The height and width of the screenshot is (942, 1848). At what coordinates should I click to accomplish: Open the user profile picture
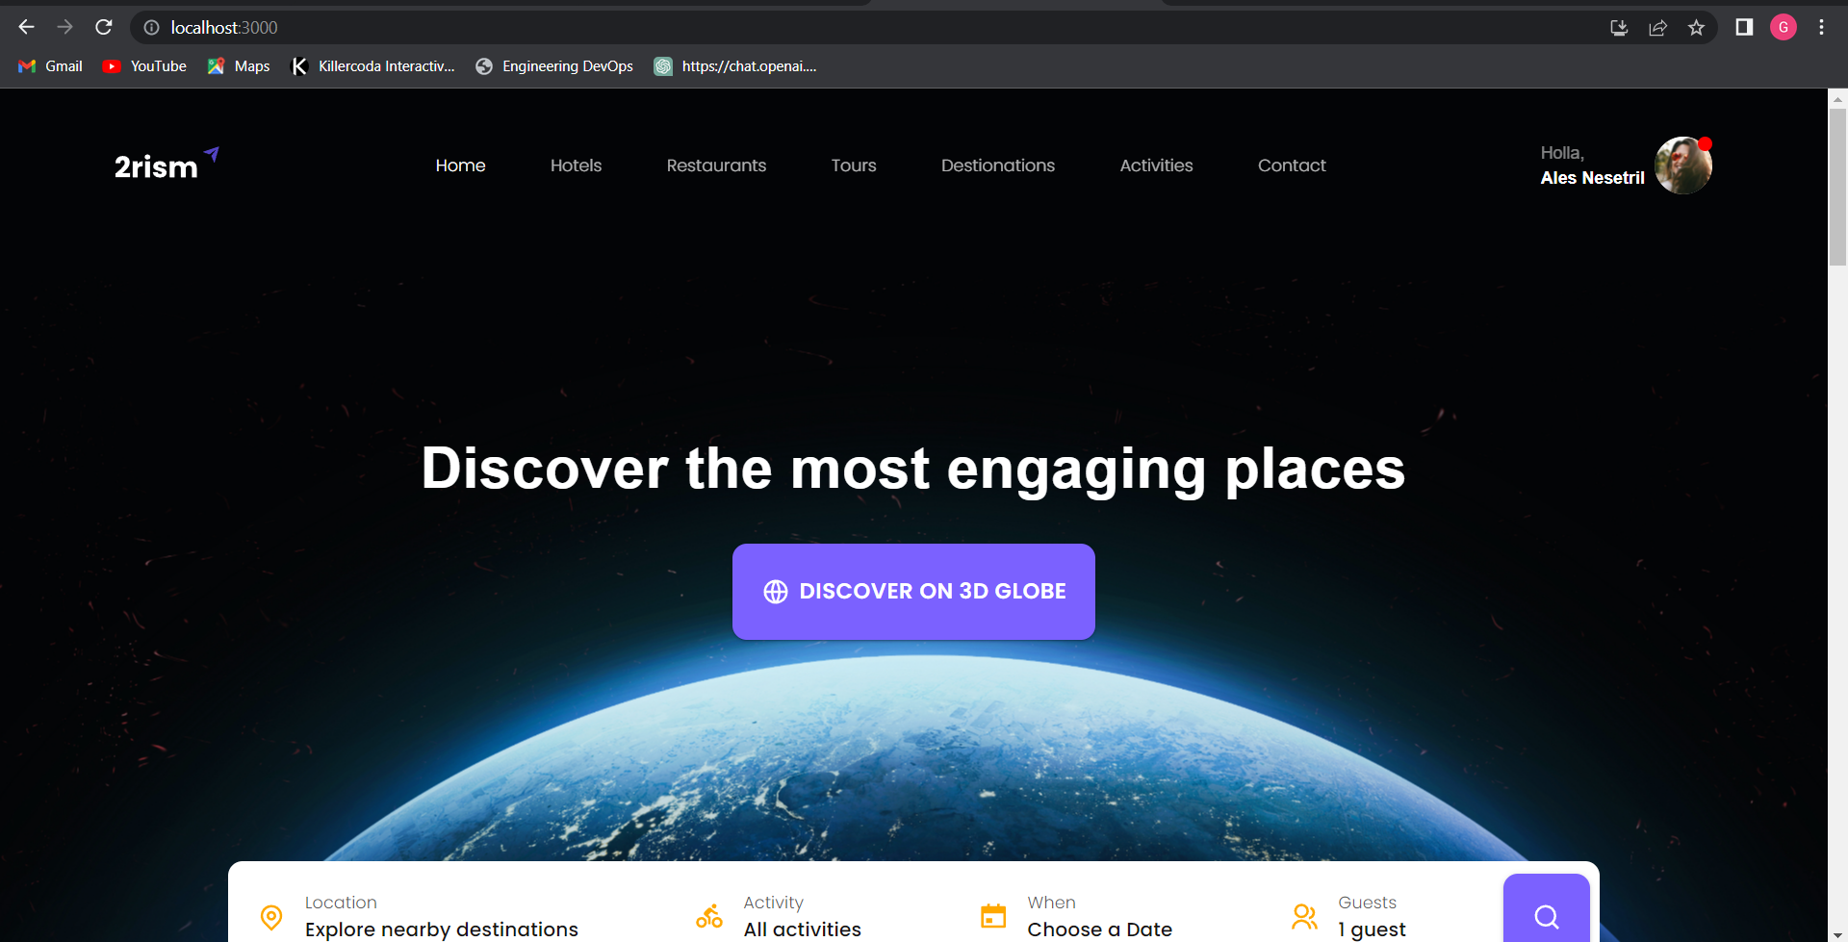pos(1682,165)
